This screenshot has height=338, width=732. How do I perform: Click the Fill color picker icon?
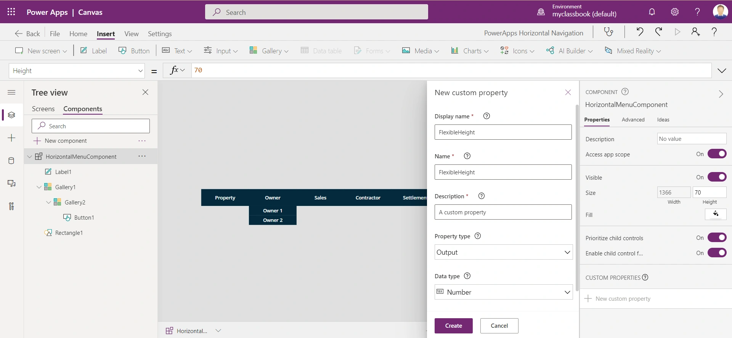[716, 214]
